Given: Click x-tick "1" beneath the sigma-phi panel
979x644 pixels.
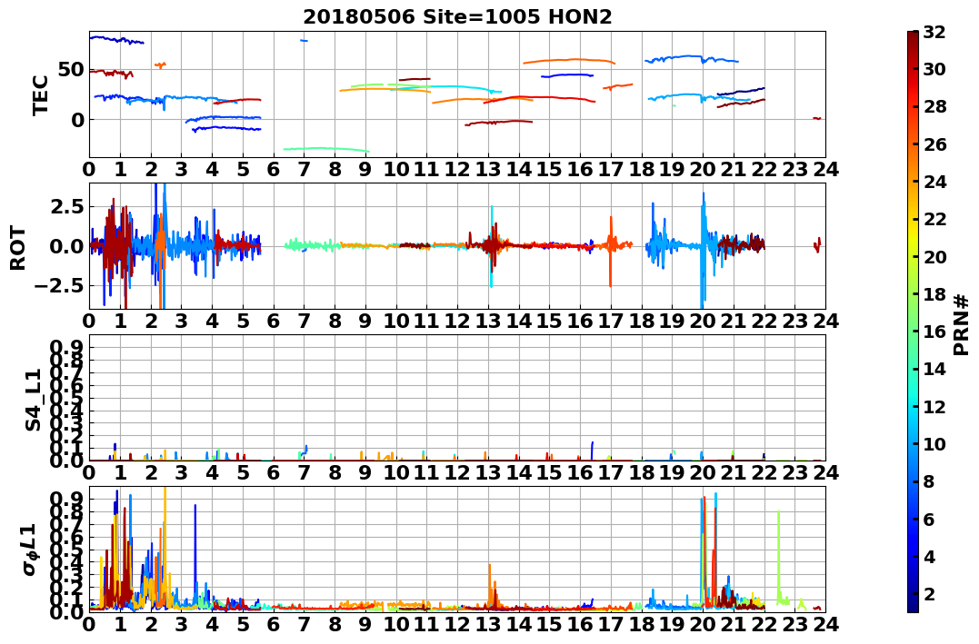Looking at the screenshot, I should [x=121, y=625].
